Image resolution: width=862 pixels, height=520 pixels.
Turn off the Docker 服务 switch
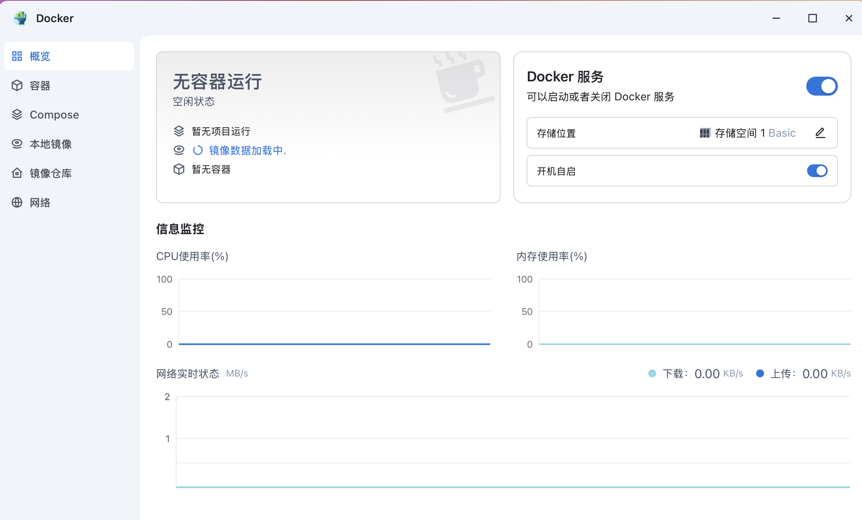point(822,86)
